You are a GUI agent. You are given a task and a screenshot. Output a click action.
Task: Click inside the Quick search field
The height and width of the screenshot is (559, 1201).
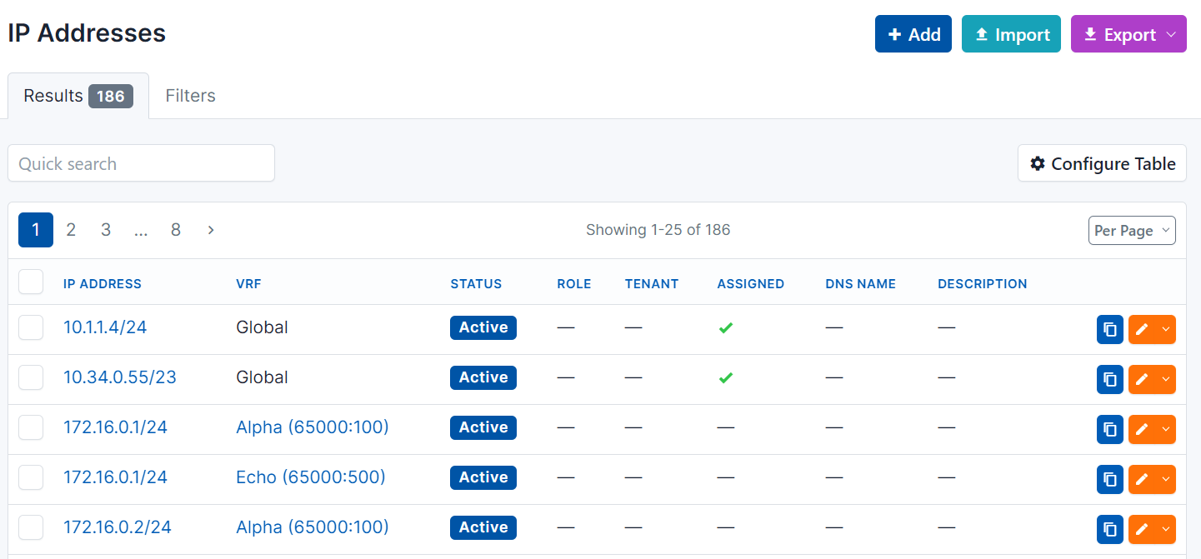point(141,163)
